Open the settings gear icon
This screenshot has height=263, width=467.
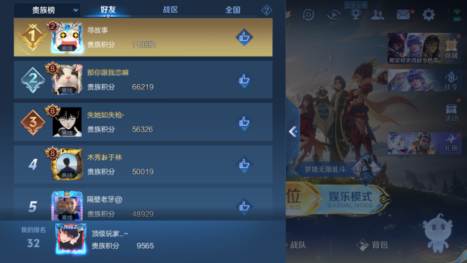click(428, 14)
